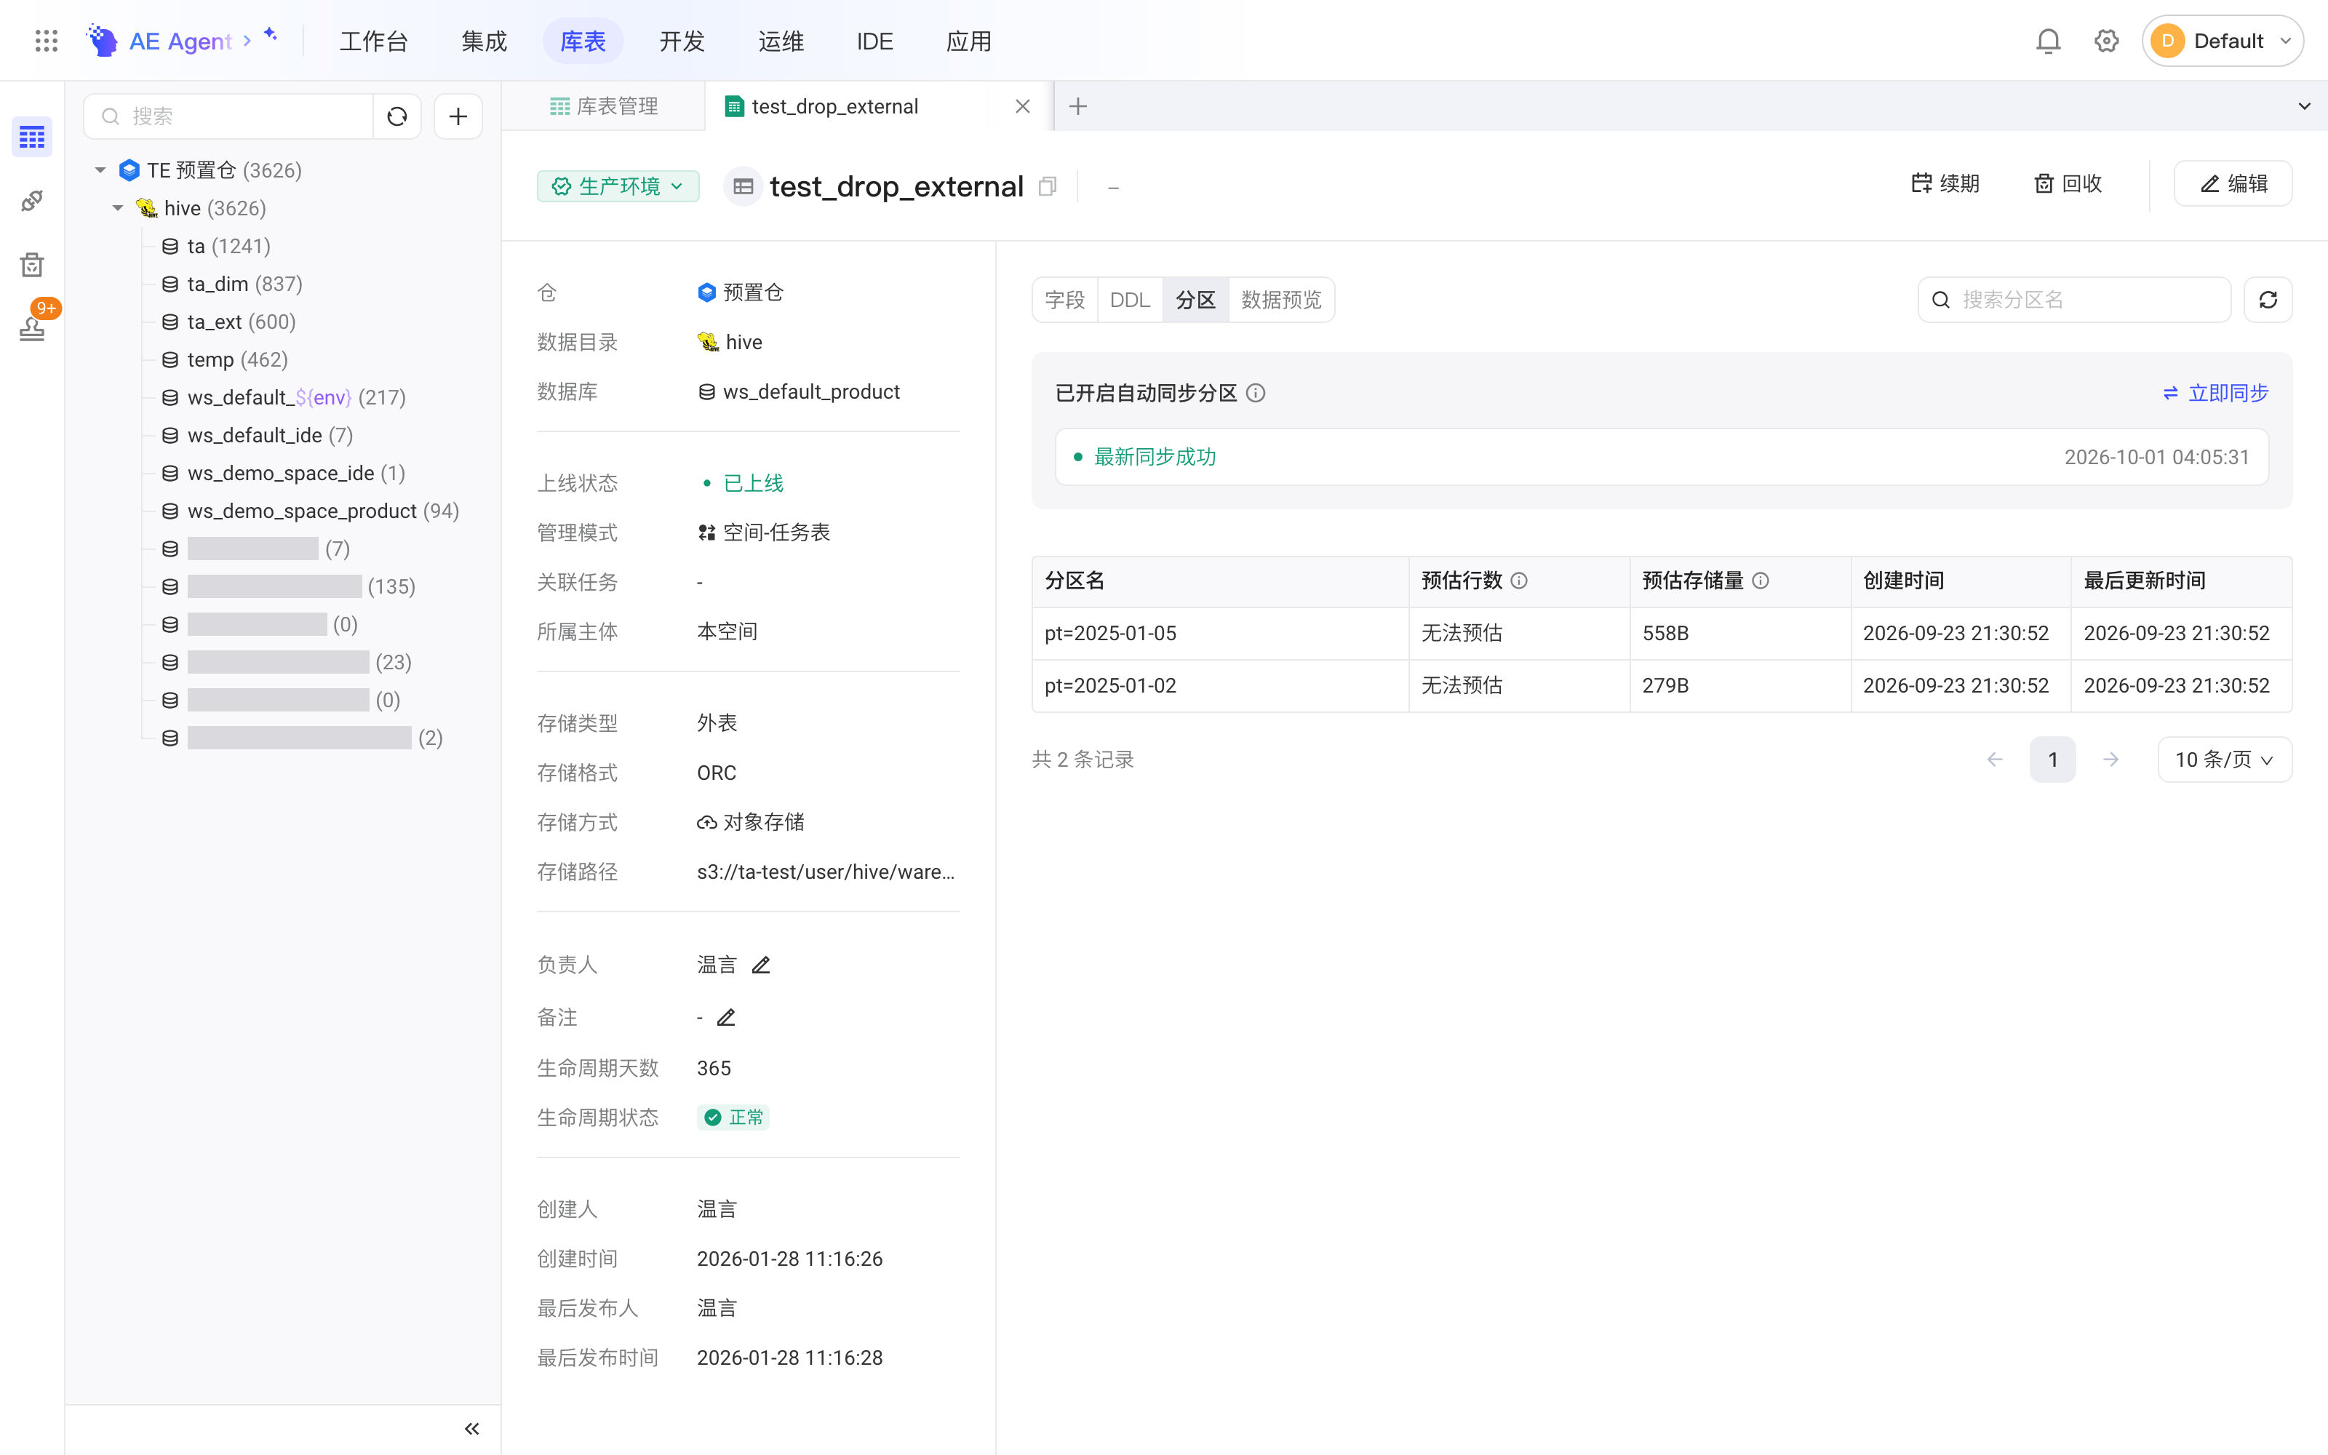
Task: Switch to the 数据预览 tab
Action: pos(1280,300)
